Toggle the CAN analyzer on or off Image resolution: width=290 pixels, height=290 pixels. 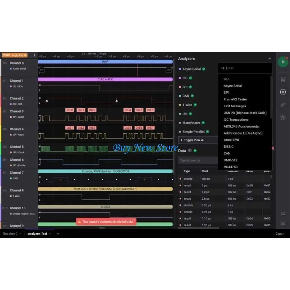pos(193,96)
